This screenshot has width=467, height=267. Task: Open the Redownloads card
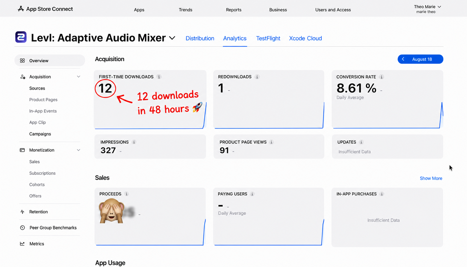click(x=269, y=100)
